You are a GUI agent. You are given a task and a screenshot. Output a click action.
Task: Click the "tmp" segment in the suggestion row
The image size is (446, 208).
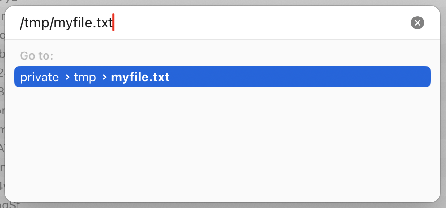click(x=85, y=77)
